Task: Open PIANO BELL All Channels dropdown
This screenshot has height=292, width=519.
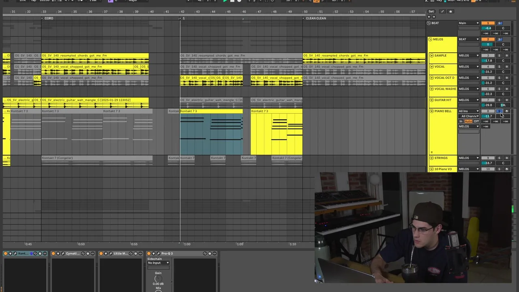Action: [x=469, y=116]
